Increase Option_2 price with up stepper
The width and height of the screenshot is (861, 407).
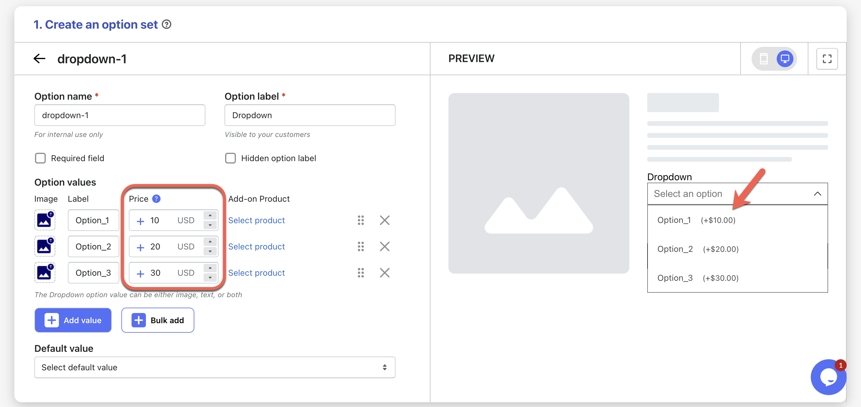(x=210, y=242)
